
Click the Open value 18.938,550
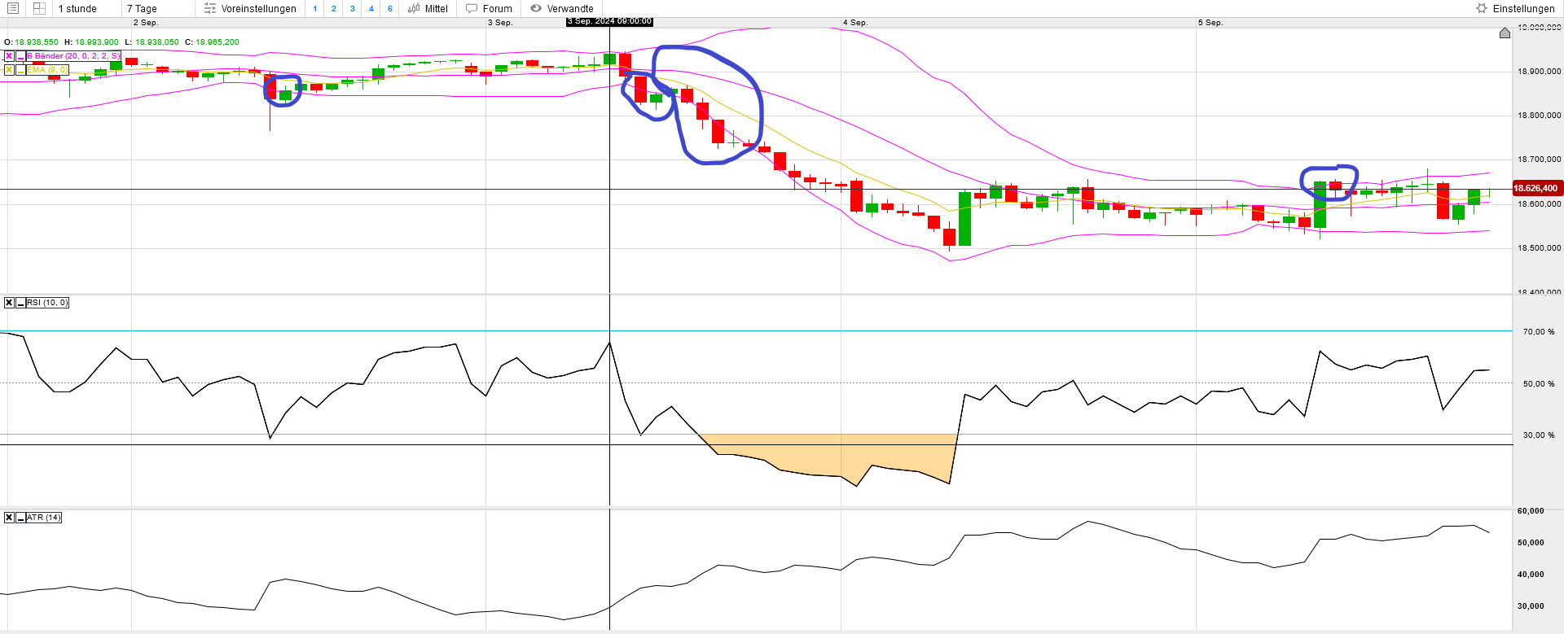coord(37,42)
